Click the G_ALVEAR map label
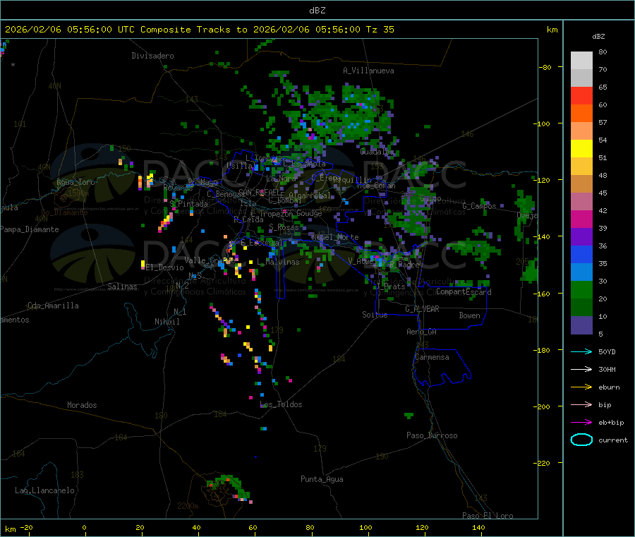 (422, 309)
